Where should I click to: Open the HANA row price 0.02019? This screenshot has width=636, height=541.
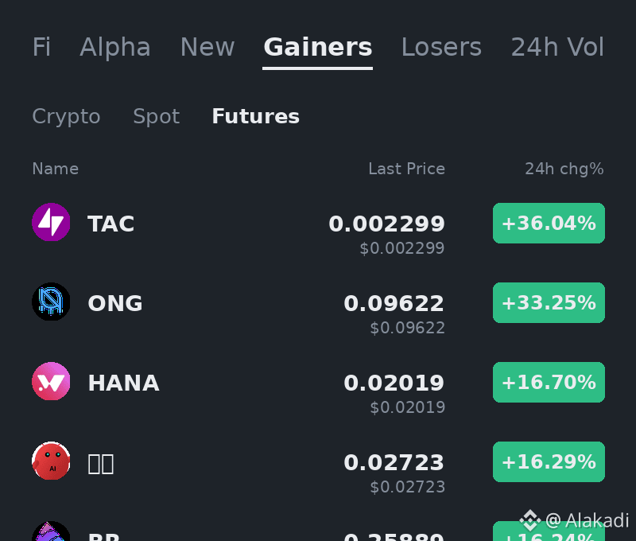394,383
